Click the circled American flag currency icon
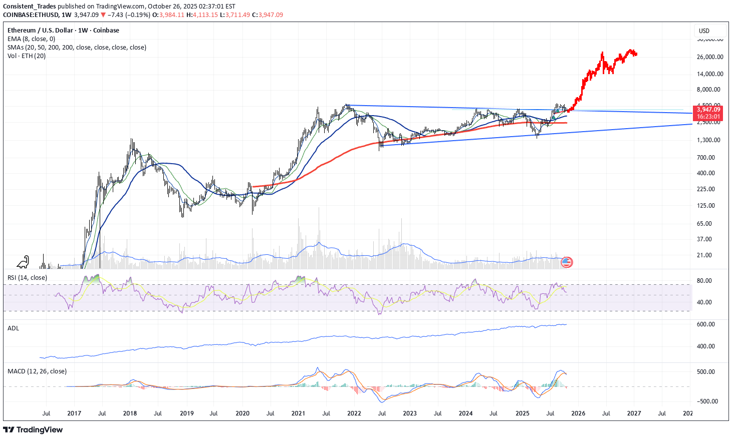 click(x=566, y=262)
